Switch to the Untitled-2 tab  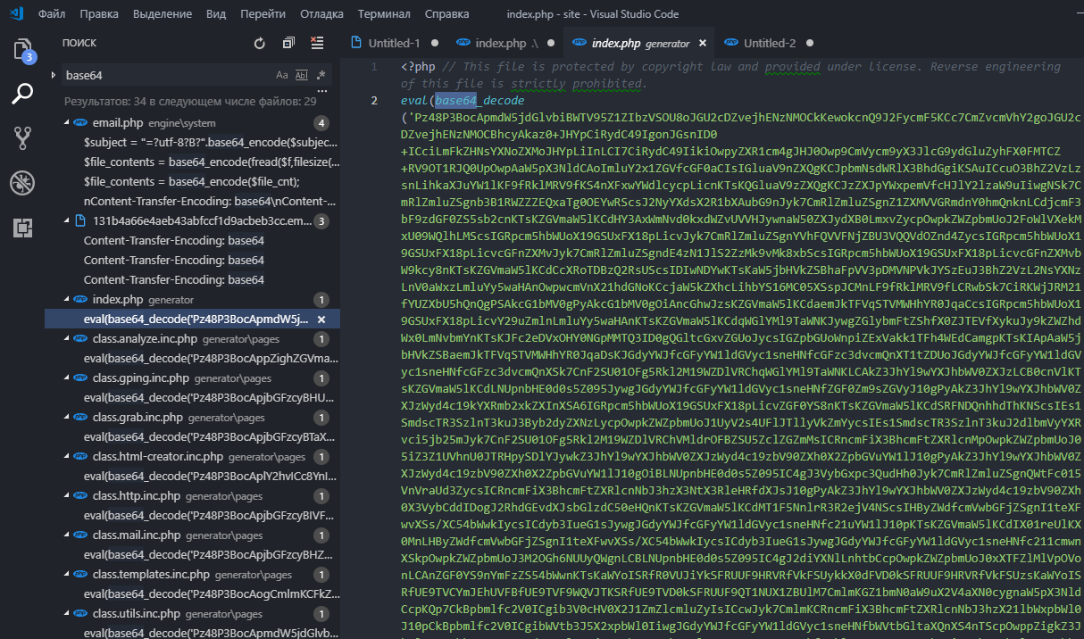pos(769,43)
